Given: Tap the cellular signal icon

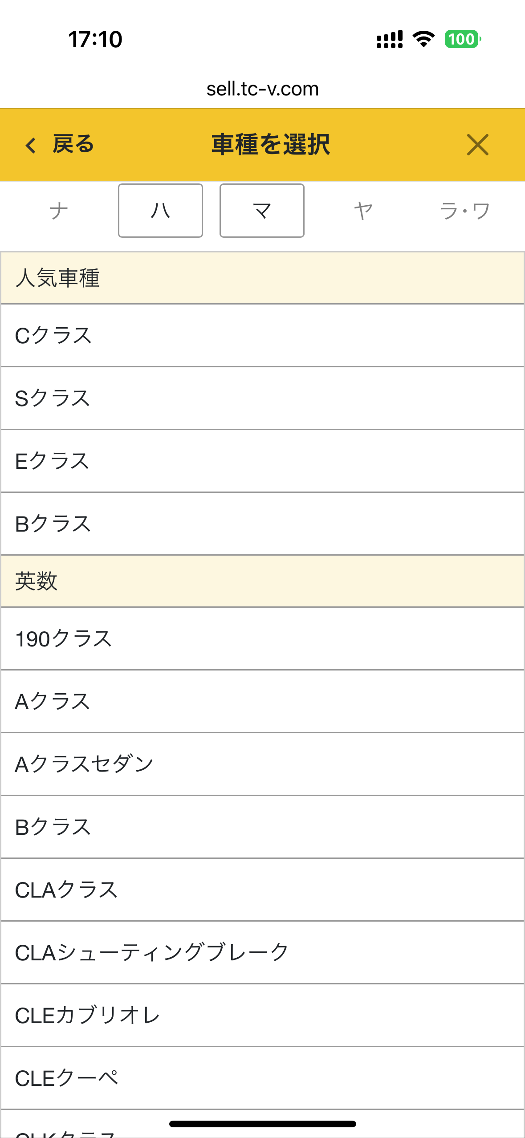Looking at the screenshot, I should click(388, 40).
